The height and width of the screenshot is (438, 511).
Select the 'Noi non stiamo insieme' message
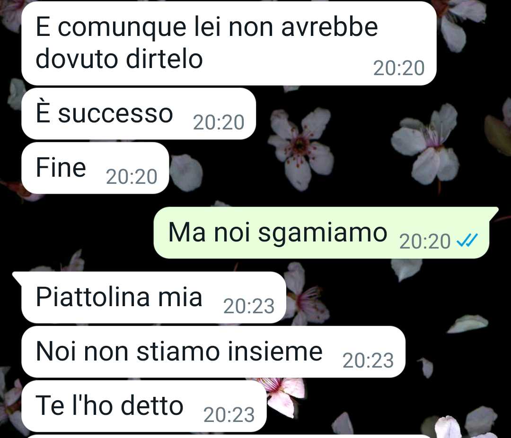213,352
